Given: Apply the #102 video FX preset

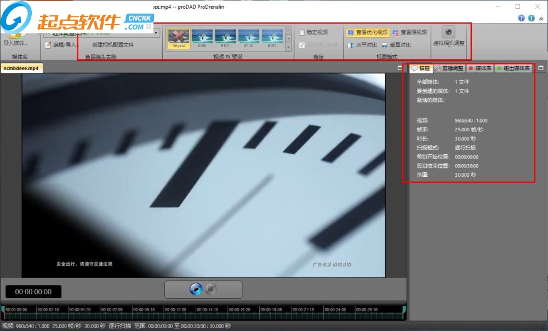Looking at the screenshot, I should pyautogui.click(x=249, y=37).
